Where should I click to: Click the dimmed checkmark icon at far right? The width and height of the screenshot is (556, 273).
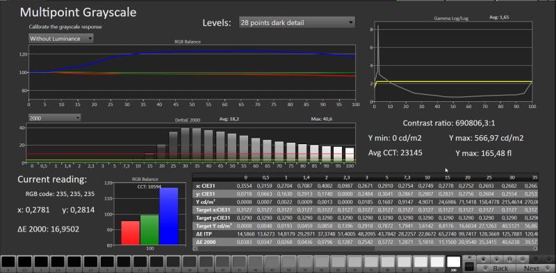click(x=549, y=259)
